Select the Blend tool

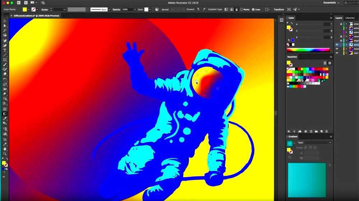pyautogui.click(x=5, y=123)
